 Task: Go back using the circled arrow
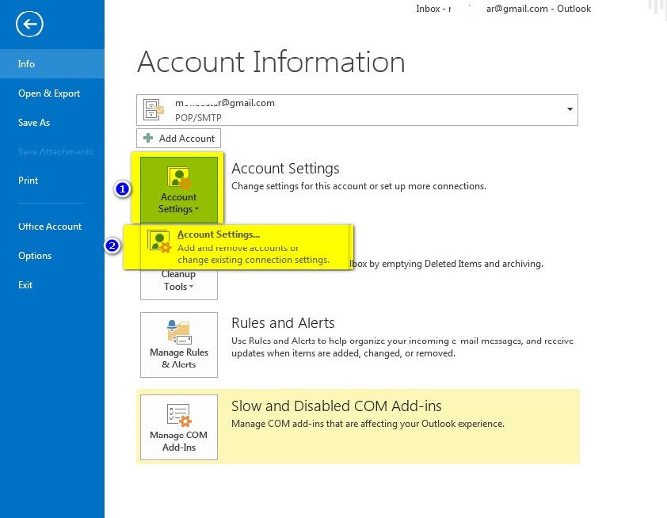[29, 25]
